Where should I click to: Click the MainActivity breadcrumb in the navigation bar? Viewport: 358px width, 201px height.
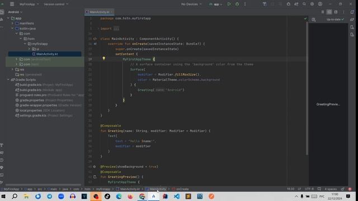click(156, 189)
